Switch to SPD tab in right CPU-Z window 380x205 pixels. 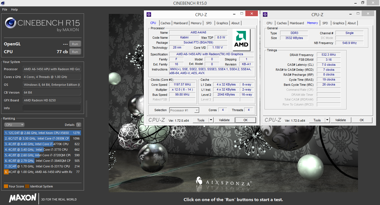(x=325, y=23)
